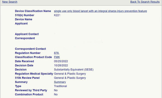Click the Device Name field label
The height and width of the screenshot is (98, 162).
23,19
